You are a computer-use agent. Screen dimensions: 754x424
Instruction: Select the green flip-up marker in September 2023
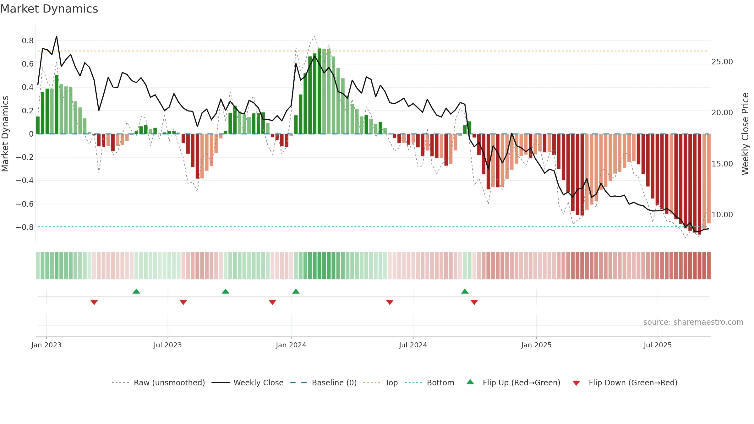pos(226,291)
